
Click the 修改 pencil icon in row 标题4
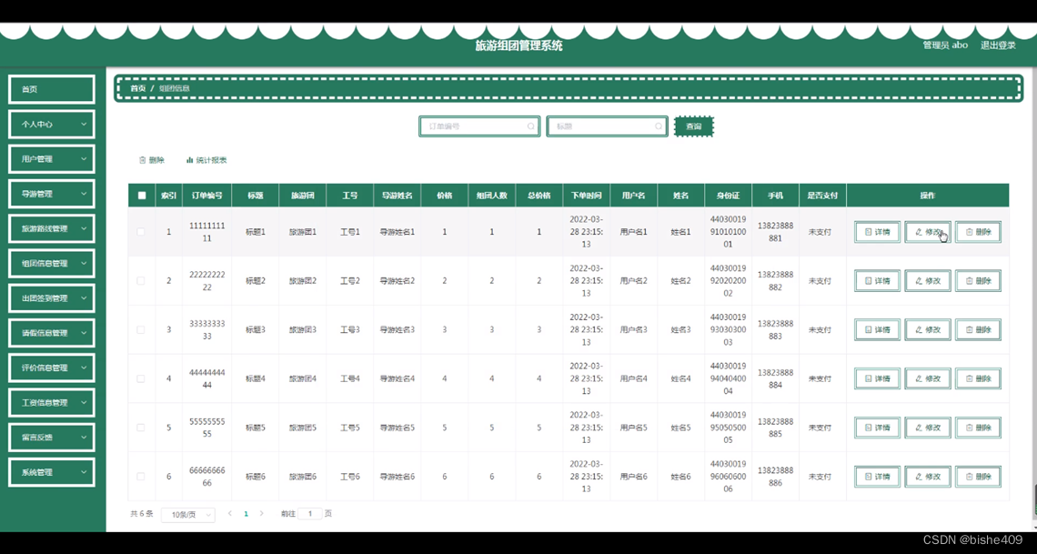(x=919, y=378)
